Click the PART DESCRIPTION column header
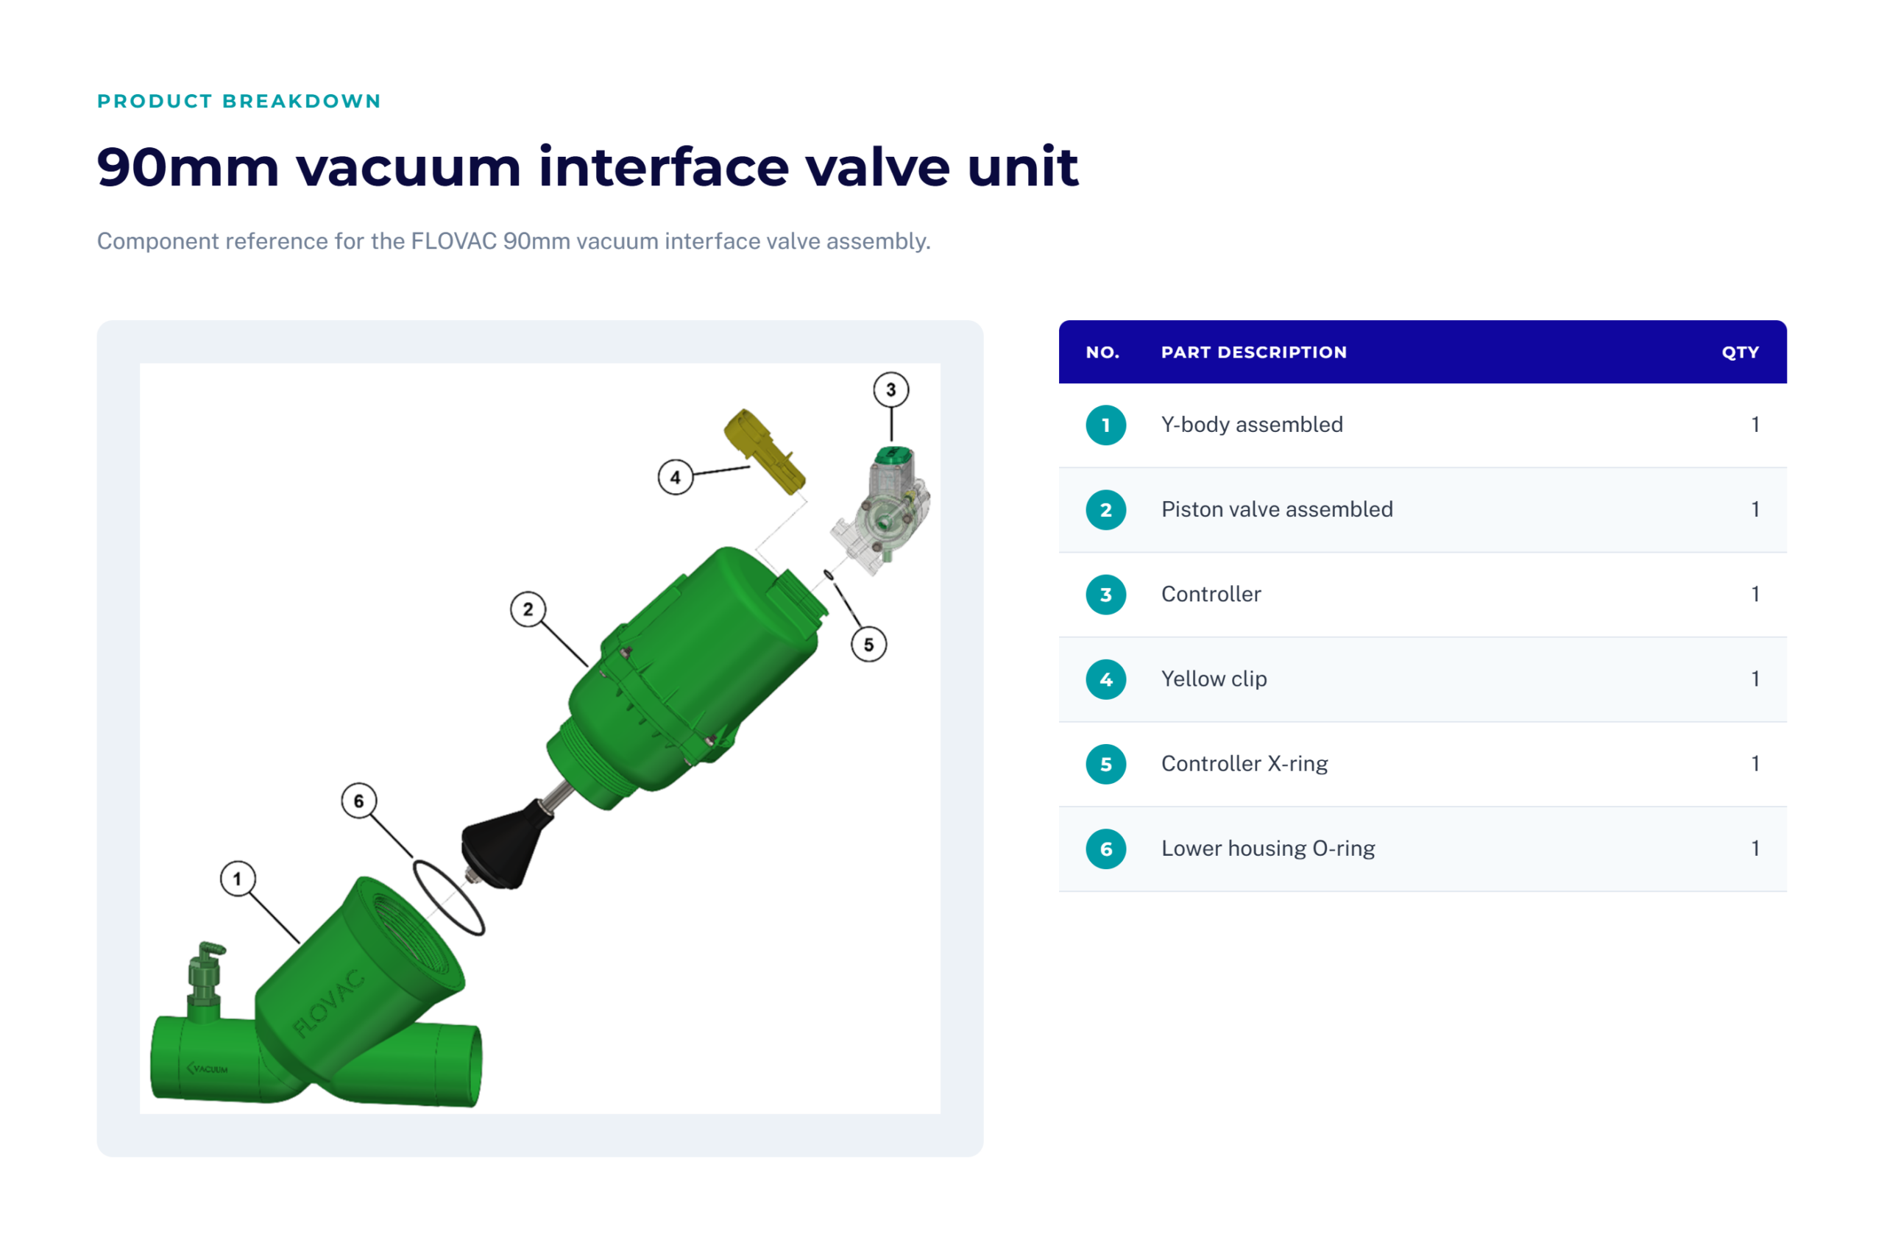 pyautogui.click(x=1254, y=352)
